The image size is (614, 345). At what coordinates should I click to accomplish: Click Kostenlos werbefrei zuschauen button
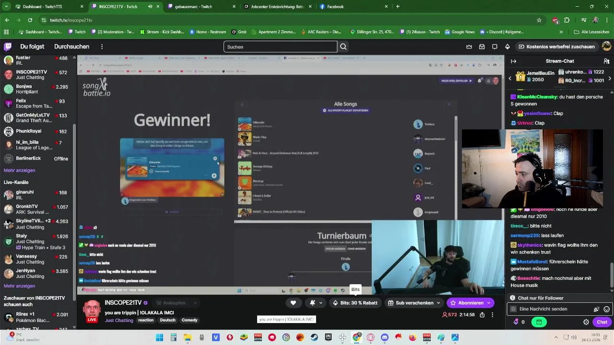click(556, 46)
